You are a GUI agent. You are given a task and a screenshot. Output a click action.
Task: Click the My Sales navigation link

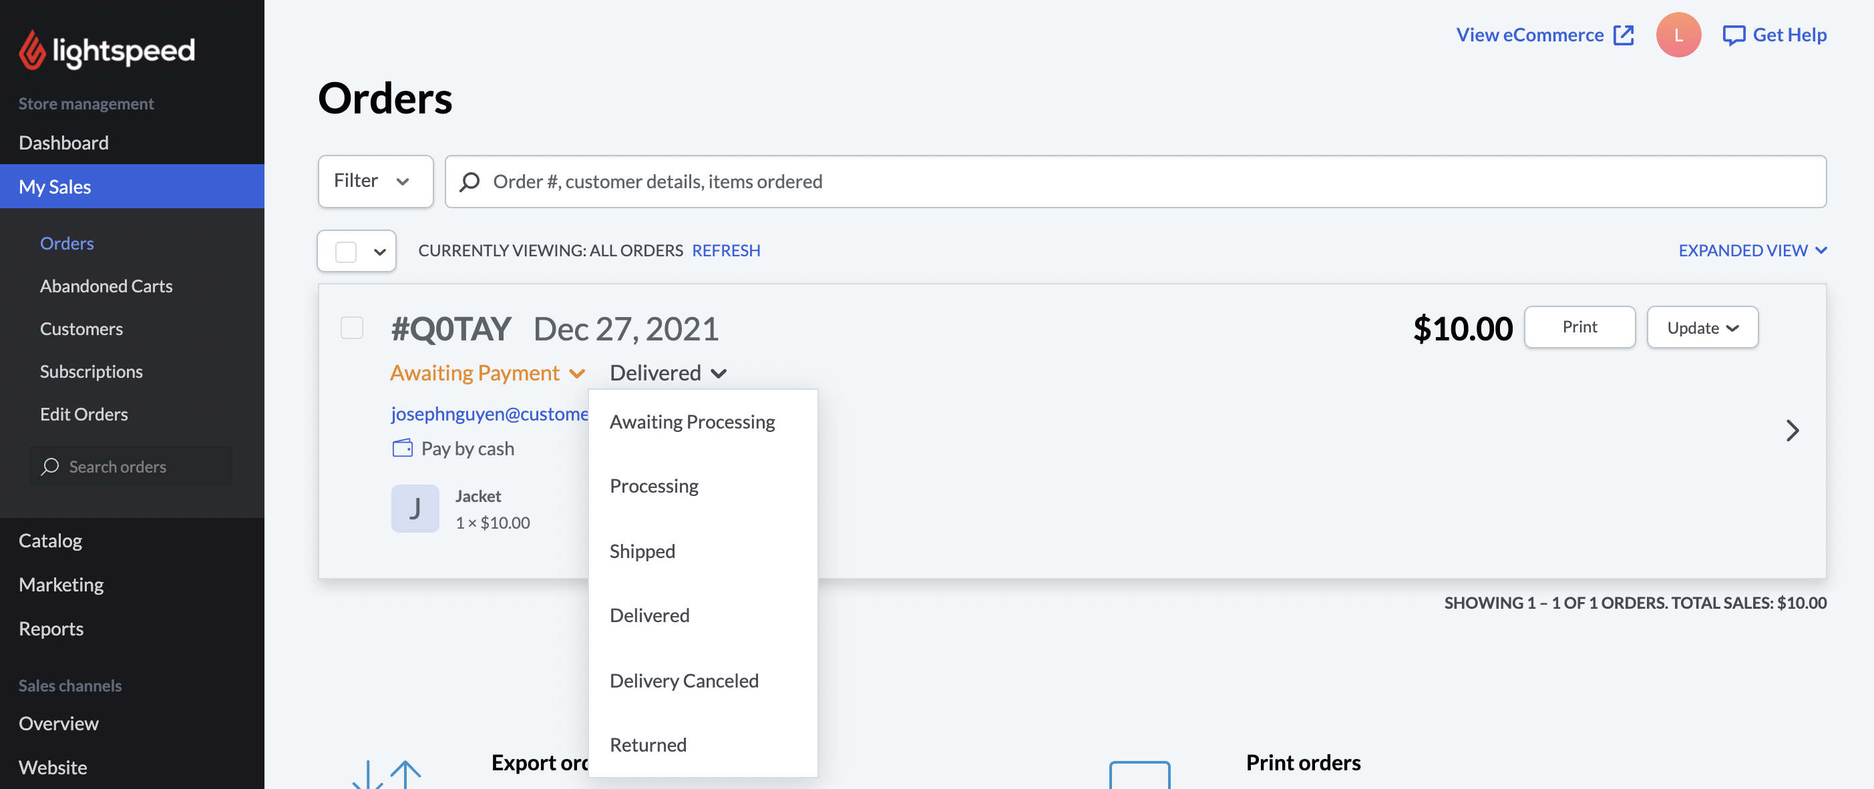pos(132,186)
